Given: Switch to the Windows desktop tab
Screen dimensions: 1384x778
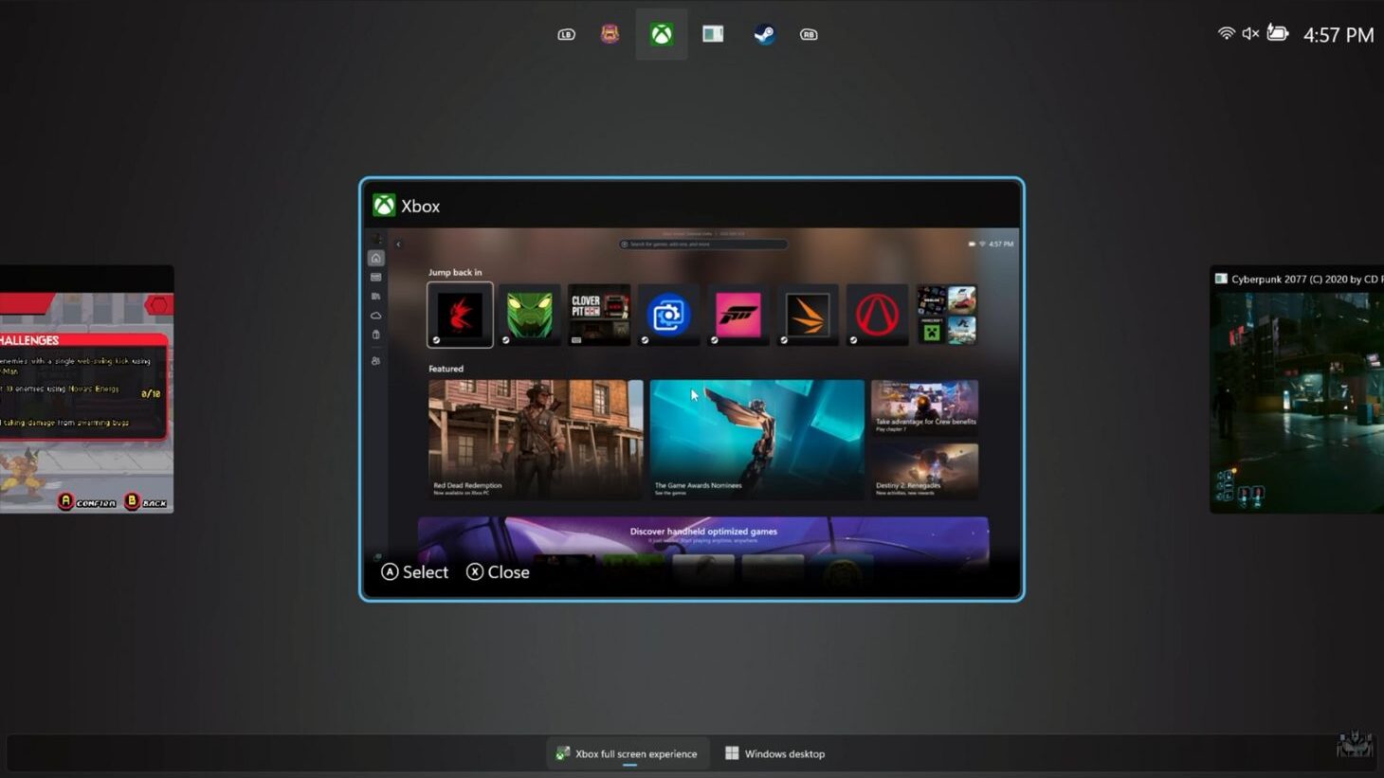Looking at the screenshot, I should coord(774,753).
